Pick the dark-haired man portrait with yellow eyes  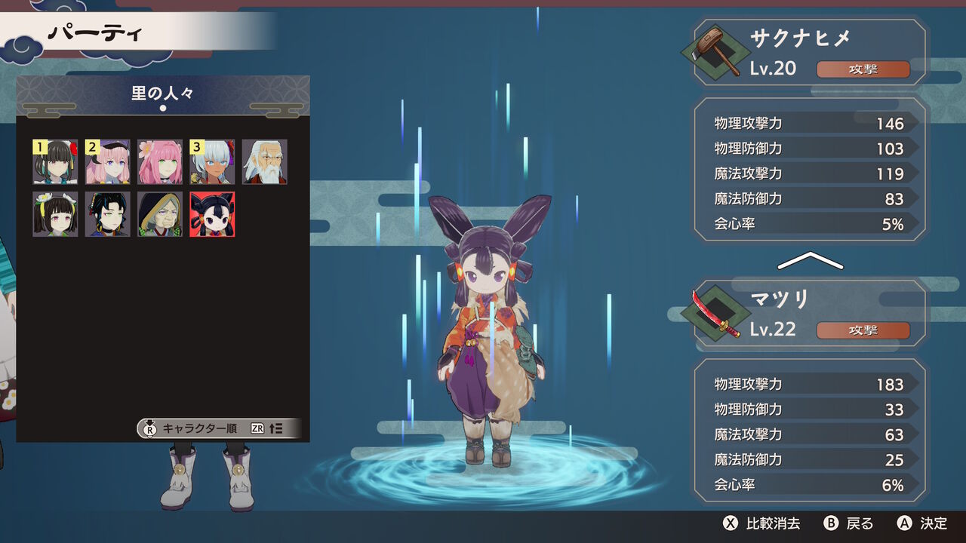[107, 214]
